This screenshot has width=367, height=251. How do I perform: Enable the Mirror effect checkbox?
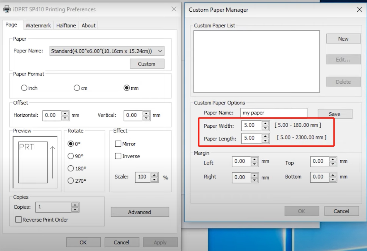[118, 144]
